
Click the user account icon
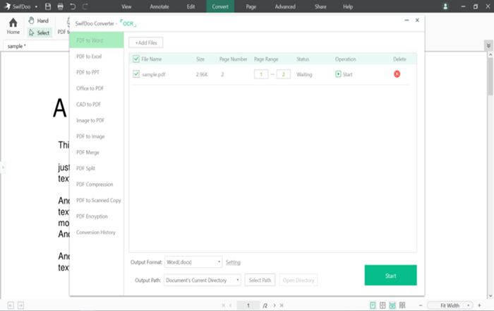click(445, 6)
